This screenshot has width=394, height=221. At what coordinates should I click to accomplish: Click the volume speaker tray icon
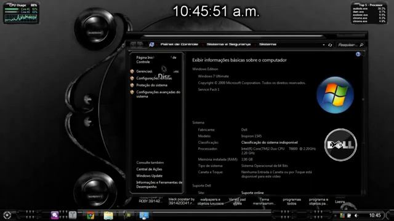pyautogui.click(x=356, y=215)
